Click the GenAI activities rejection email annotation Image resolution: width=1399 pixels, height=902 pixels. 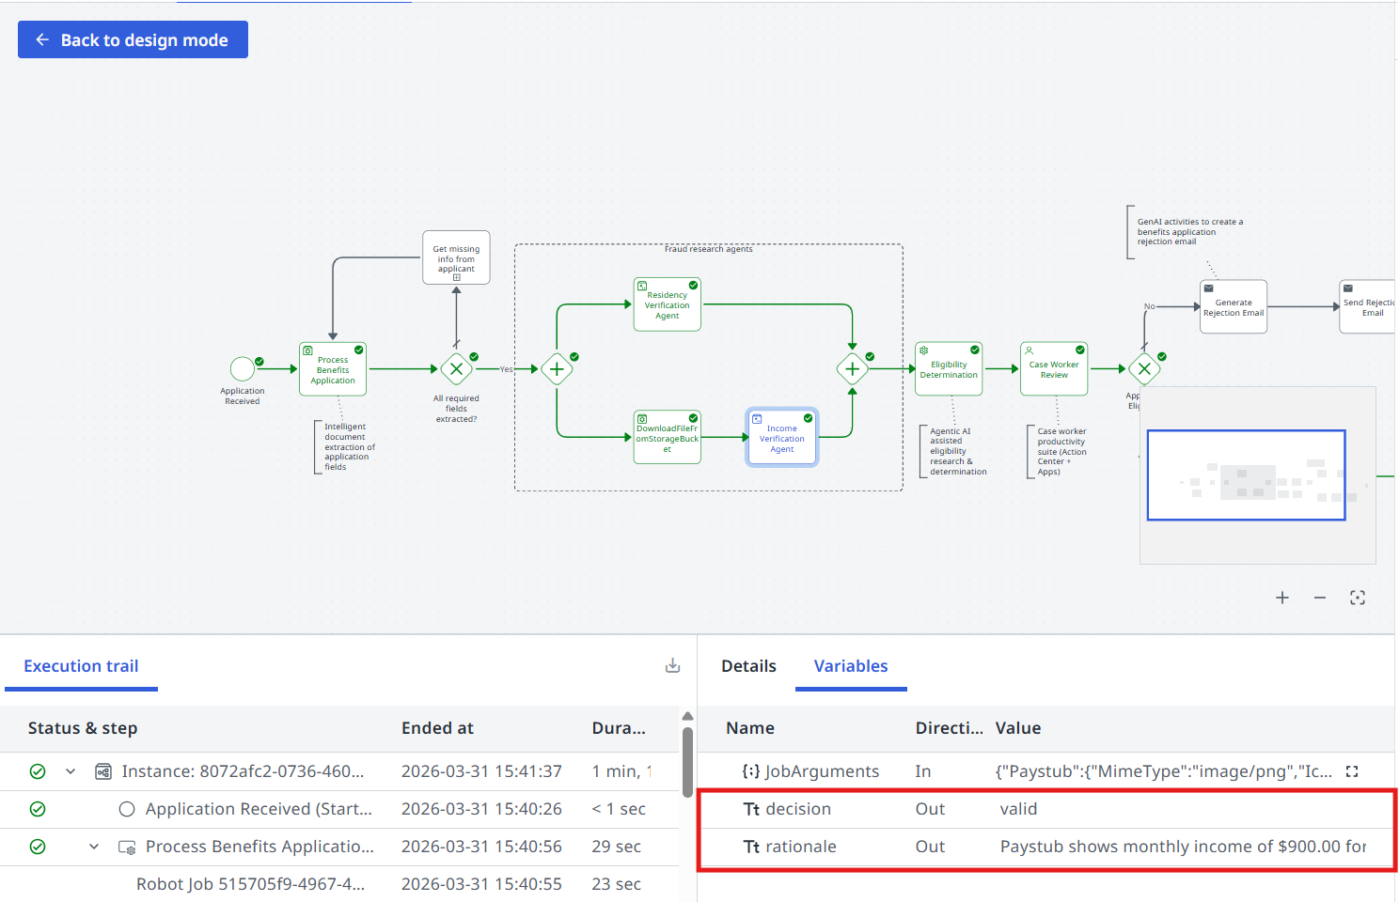1189,232
